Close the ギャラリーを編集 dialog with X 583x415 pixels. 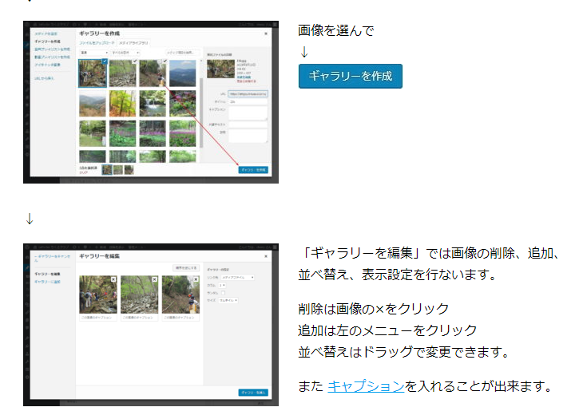[x=266, y=255]
